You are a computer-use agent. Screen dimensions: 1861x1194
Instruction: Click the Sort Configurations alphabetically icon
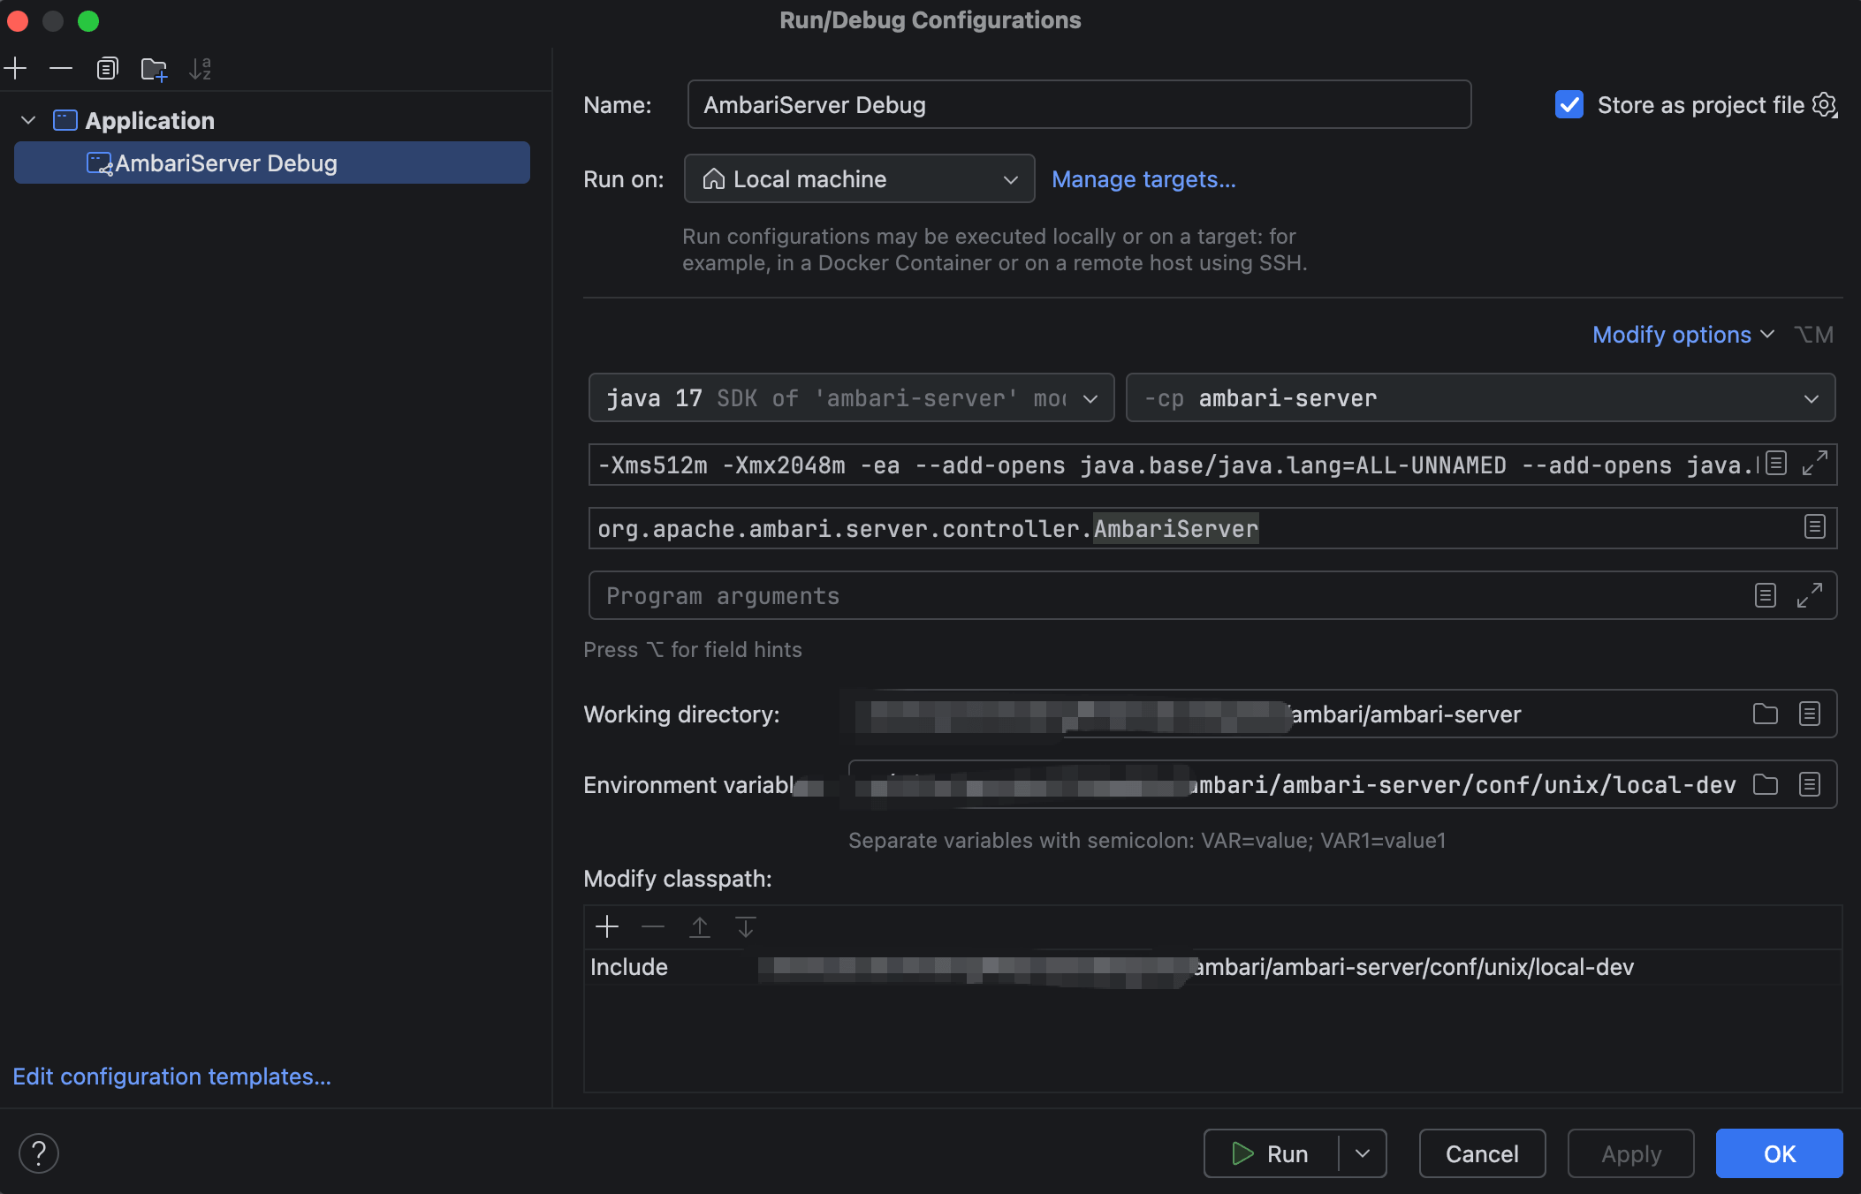coord(201,68)
